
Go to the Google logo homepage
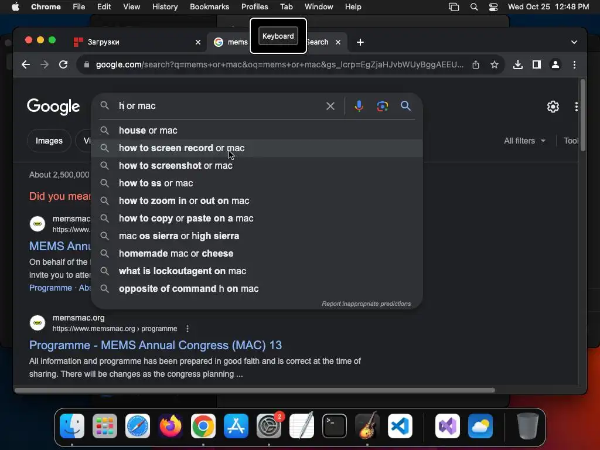point(53,107)
